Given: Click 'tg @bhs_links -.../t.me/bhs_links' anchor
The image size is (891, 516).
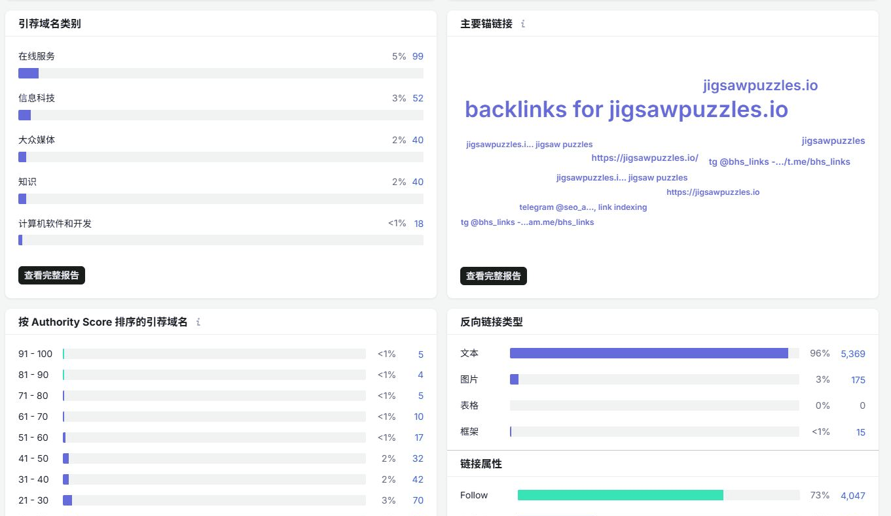Looking at the screenshot, I should (x=780, y=162).
